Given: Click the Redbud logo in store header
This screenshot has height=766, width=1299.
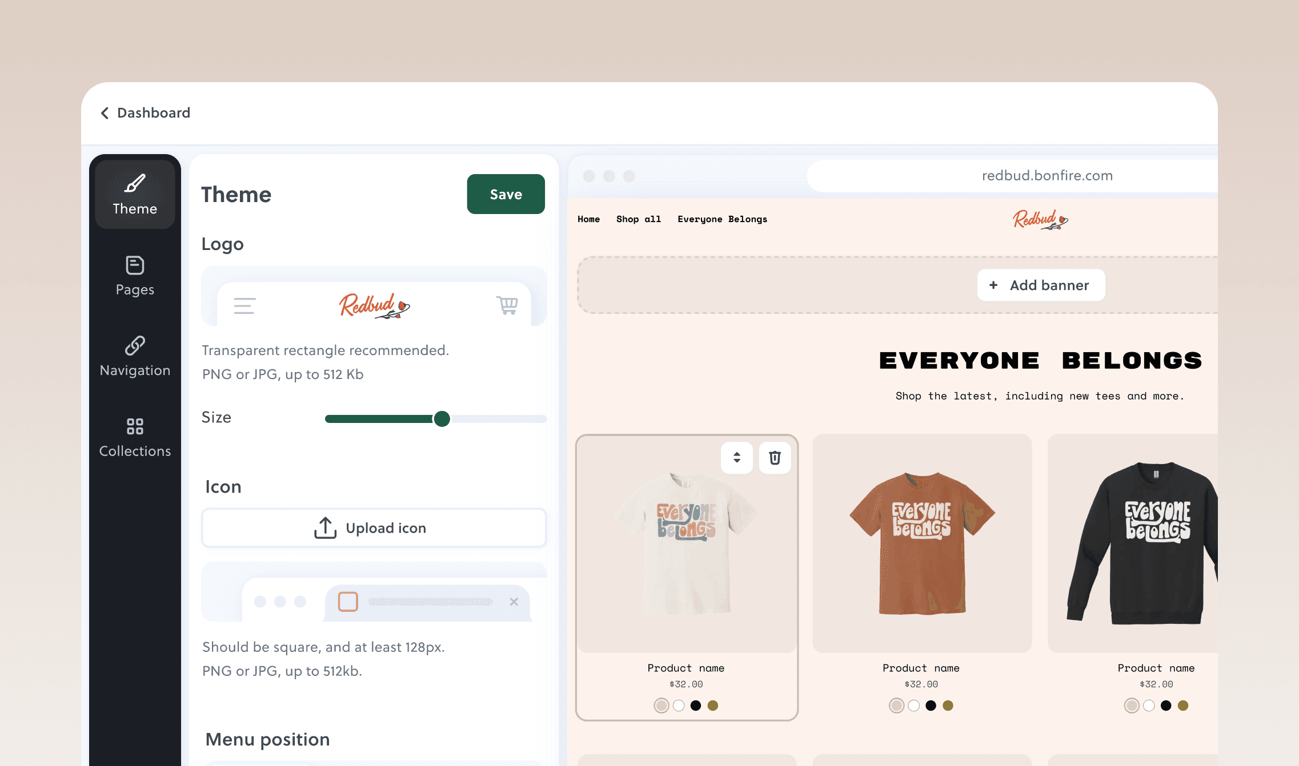Looking at the screenshot, I should [x=1040, y=220].
